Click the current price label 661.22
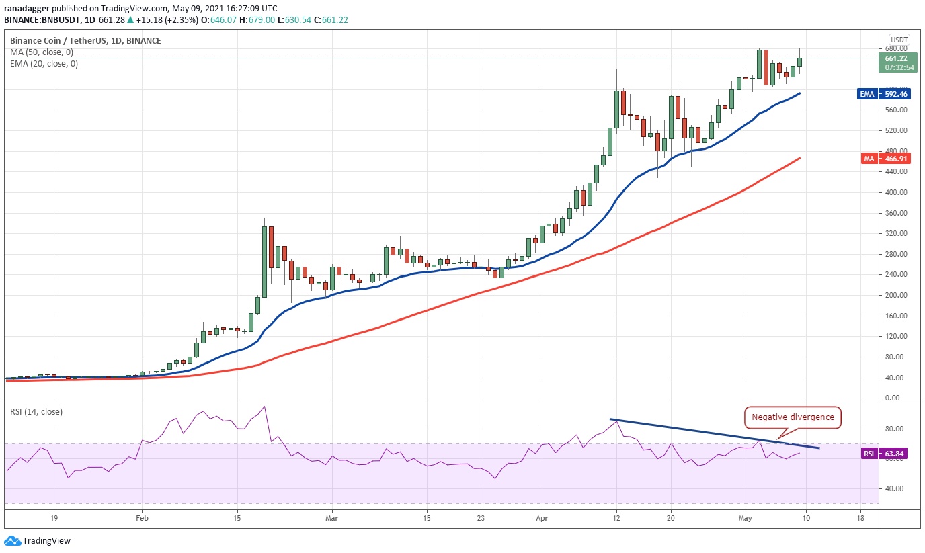925x553 pixels. pyautogui.click(x=897, y=58)
